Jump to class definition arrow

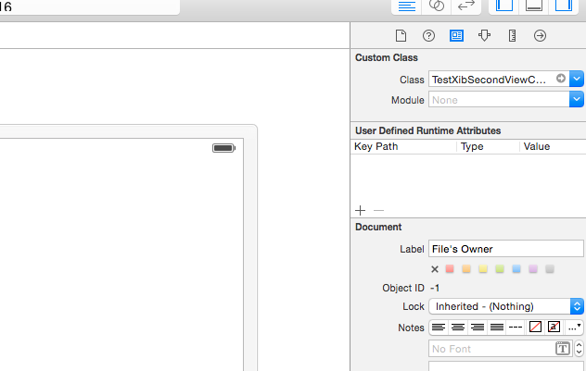click(x=561, y=79)
